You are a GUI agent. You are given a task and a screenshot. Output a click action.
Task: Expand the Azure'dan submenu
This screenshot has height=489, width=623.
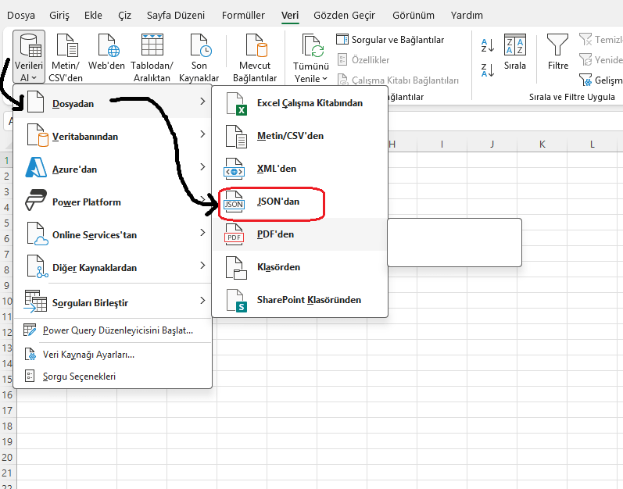pos(113,169)
